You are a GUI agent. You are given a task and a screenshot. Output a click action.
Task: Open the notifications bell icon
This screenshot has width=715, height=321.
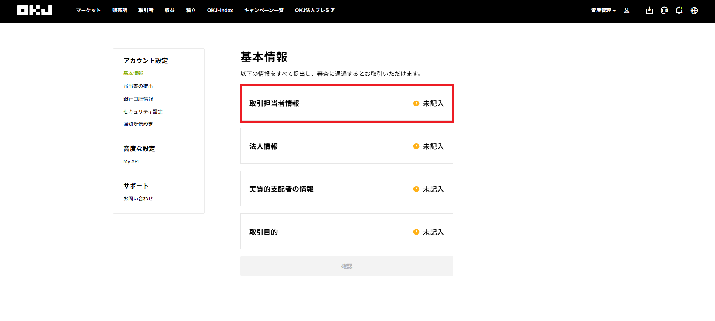(679, 11)
